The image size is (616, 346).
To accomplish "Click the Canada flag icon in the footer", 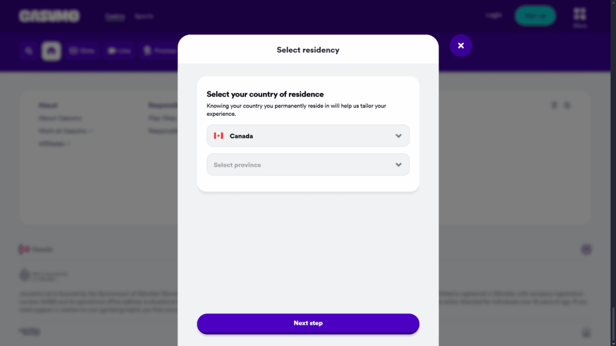I will [x=23, y=249].
